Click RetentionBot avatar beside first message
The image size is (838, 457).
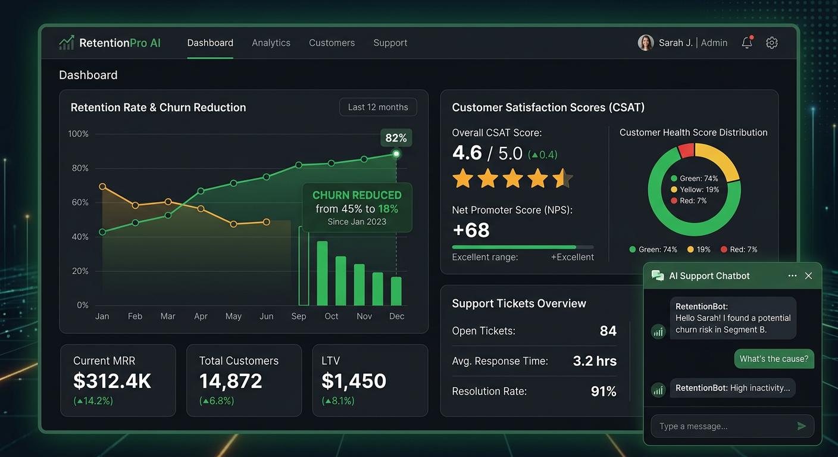pos(658,331)
